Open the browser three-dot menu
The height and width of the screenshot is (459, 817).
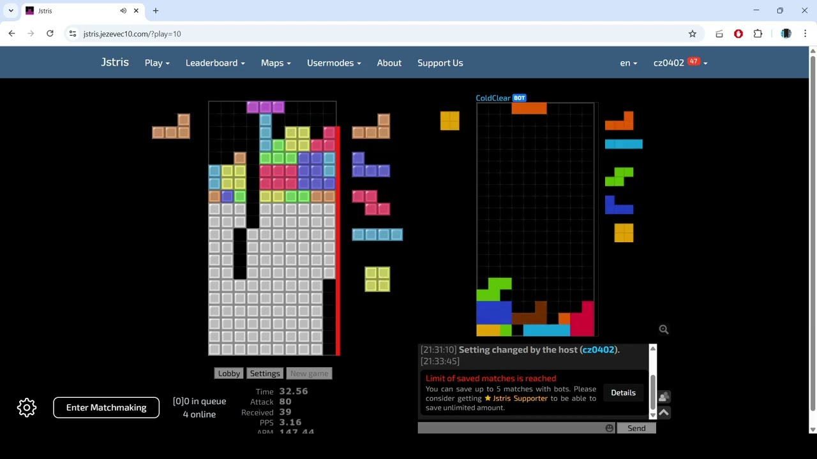point(805,34)
